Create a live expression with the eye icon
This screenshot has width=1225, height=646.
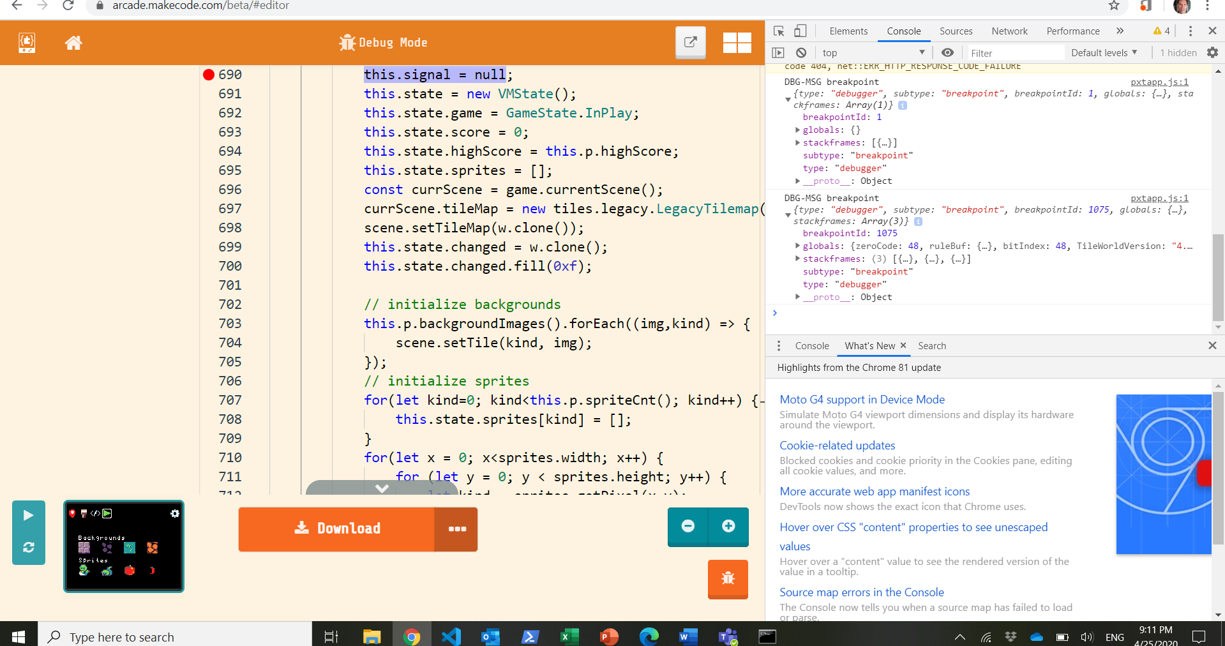(x=947, y=52)
